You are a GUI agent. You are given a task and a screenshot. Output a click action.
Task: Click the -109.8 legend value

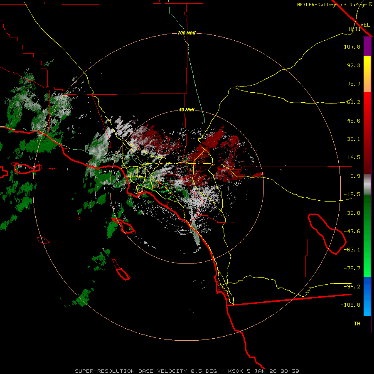pos(350,305)
